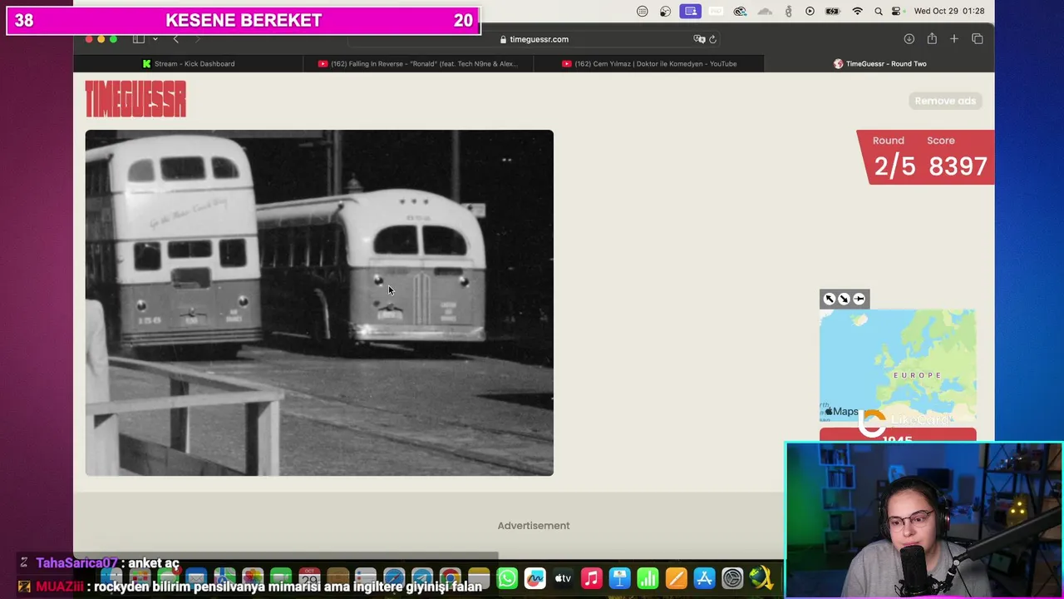Open Apple TV from the Dock

[x=563, y=578]
